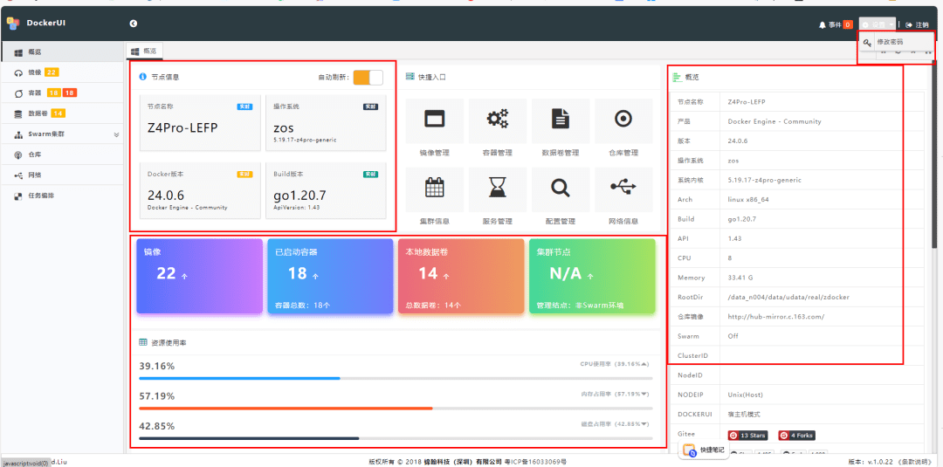This screenshot has height=467, width=943.
Task: Open 镜像 in the sidebar
Action: (35, 72)
